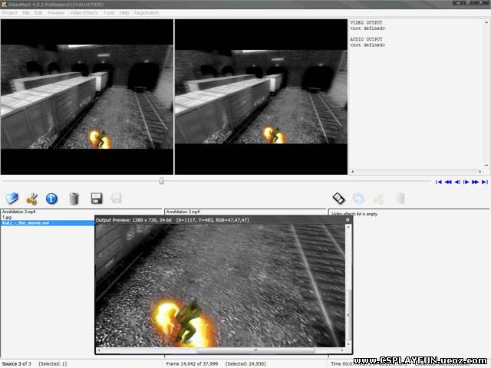Image resolution: width=491 pixels, height=368 pixels.
Task: Click the grayed-out document icon beside the floppy
Action: [x=116, y=199]
